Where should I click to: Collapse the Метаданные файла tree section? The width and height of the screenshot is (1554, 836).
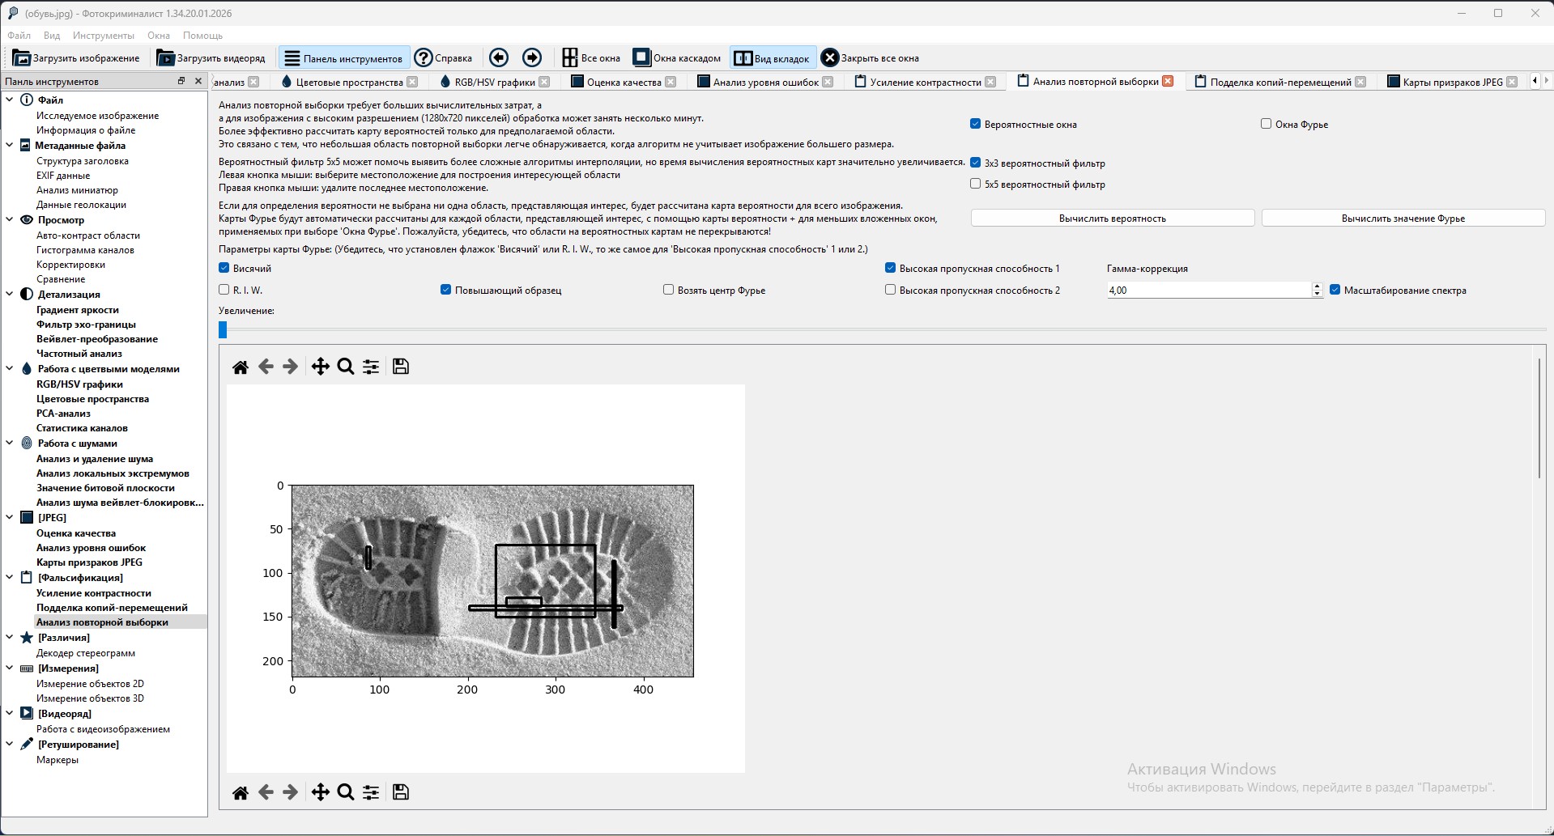10,146
